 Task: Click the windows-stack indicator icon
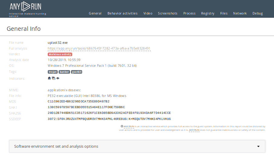coord(53,78)
